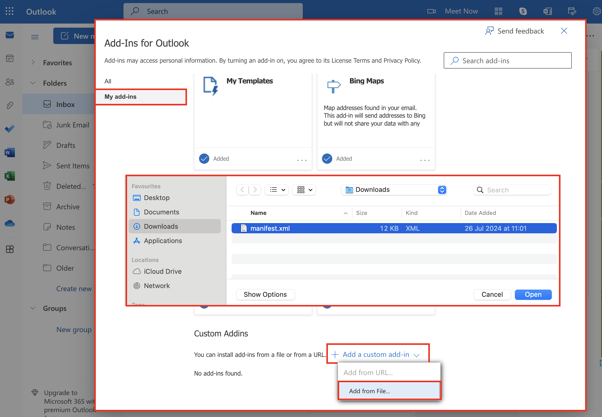This screenshot has height=417, width=602.
Task: Toggle the My Templates Added checkmark
Action: pos(204,158)
